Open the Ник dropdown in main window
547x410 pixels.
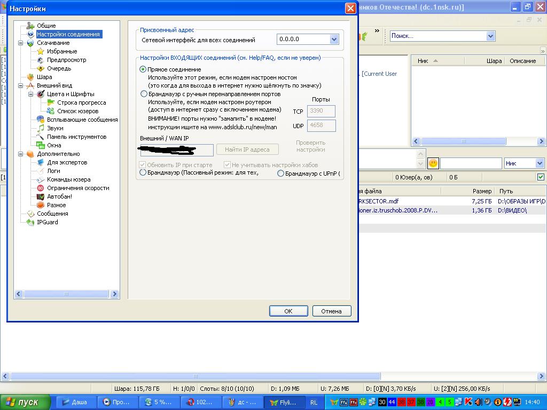tap(539, 163)
